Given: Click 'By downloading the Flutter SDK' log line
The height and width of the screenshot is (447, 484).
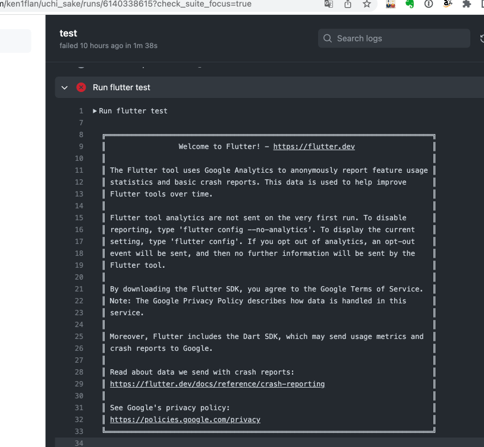Looking at the screenshot, I should click(266, 289).
